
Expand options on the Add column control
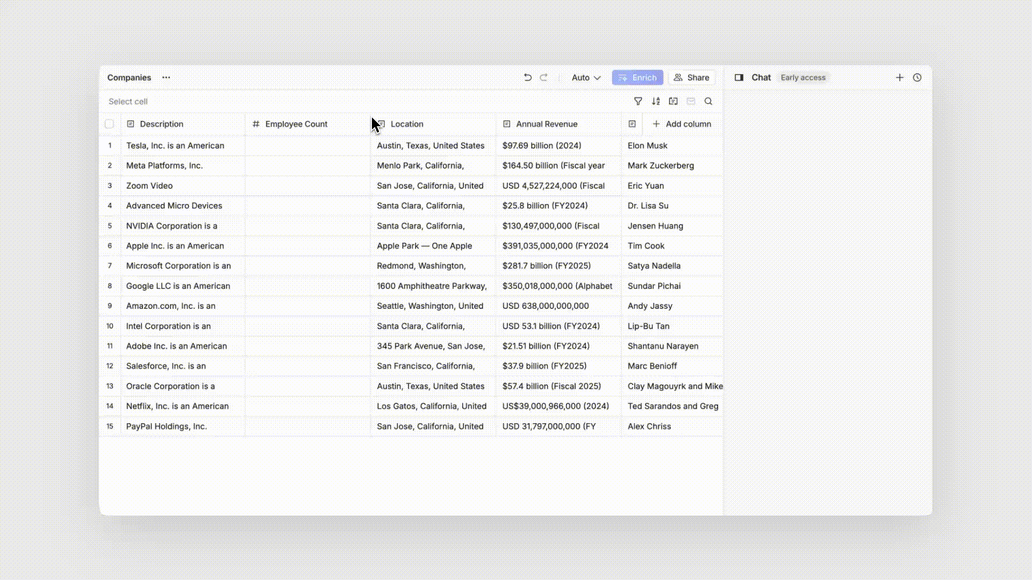(682, 124)
